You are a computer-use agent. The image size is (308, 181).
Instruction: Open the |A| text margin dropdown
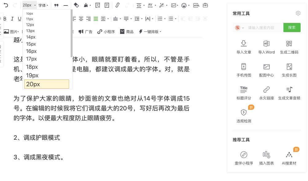click(149, 19)
